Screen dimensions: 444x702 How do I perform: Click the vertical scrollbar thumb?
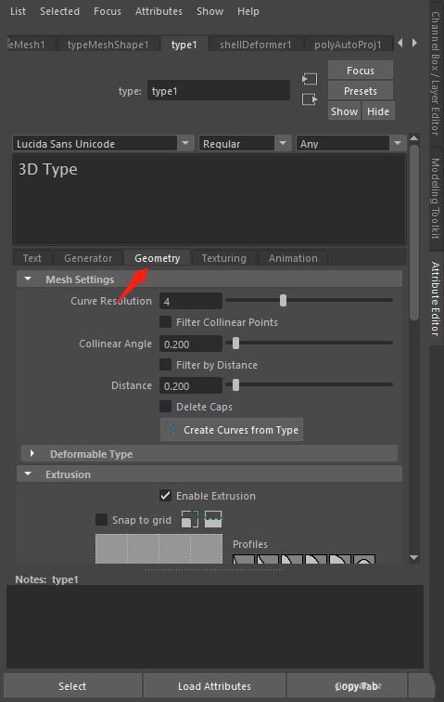[x=414, y=232]
